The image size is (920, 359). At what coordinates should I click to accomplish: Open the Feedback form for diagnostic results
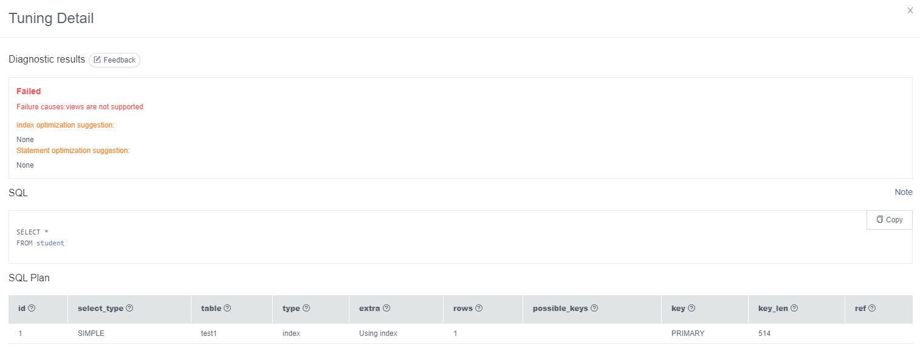pyautogui.click(x=114, y=60)
